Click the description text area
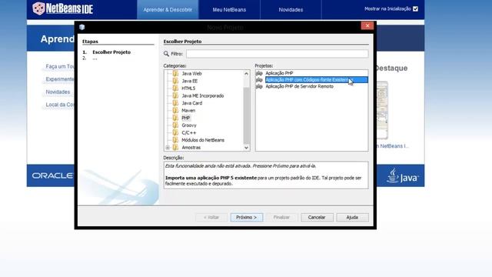492x277 pixels. [266, 175]
